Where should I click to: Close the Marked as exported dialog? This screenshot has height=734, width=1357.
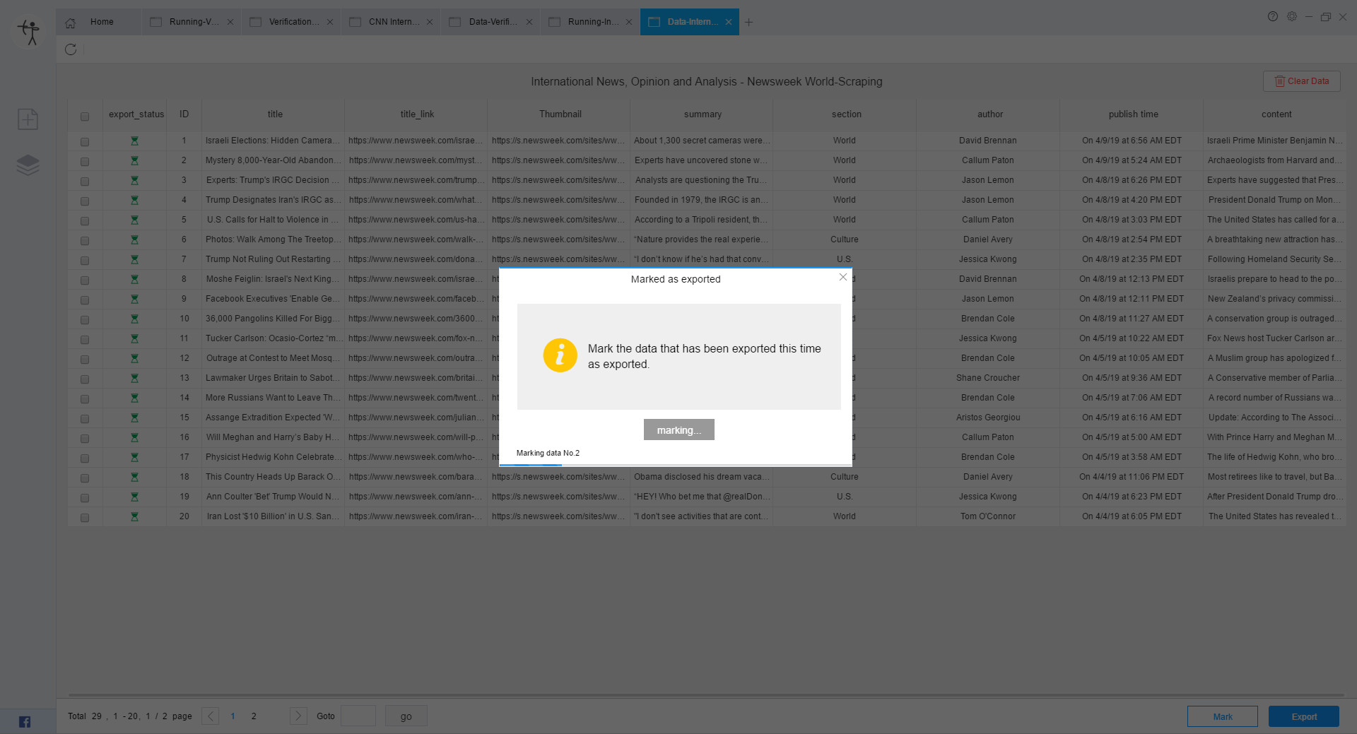pyautogui.click(x=843, y=277)
